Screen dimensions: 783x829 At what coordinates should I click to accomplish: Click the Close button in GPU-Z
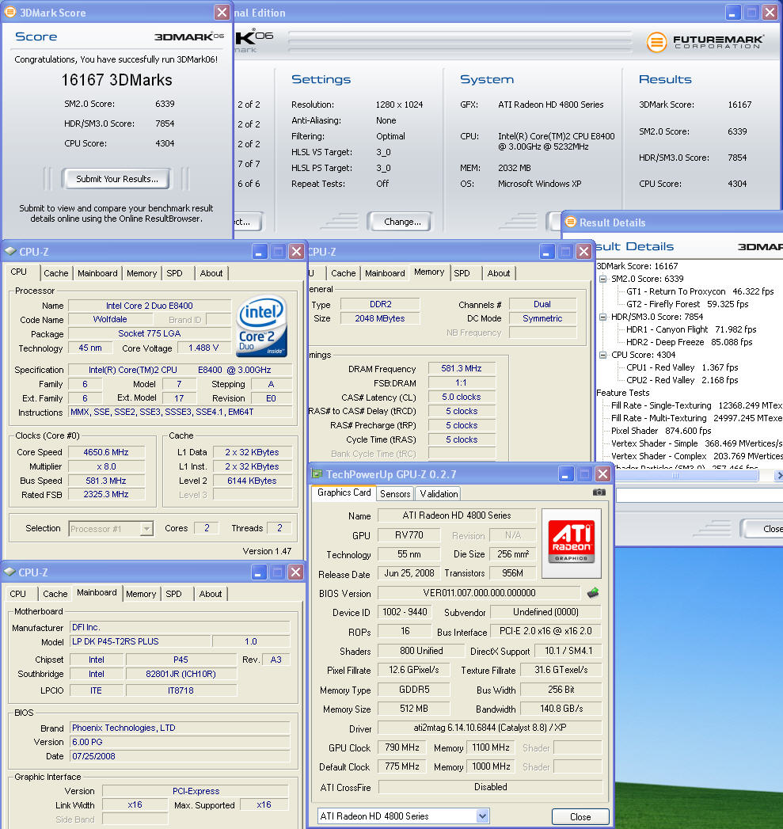(x=580, y=817)
